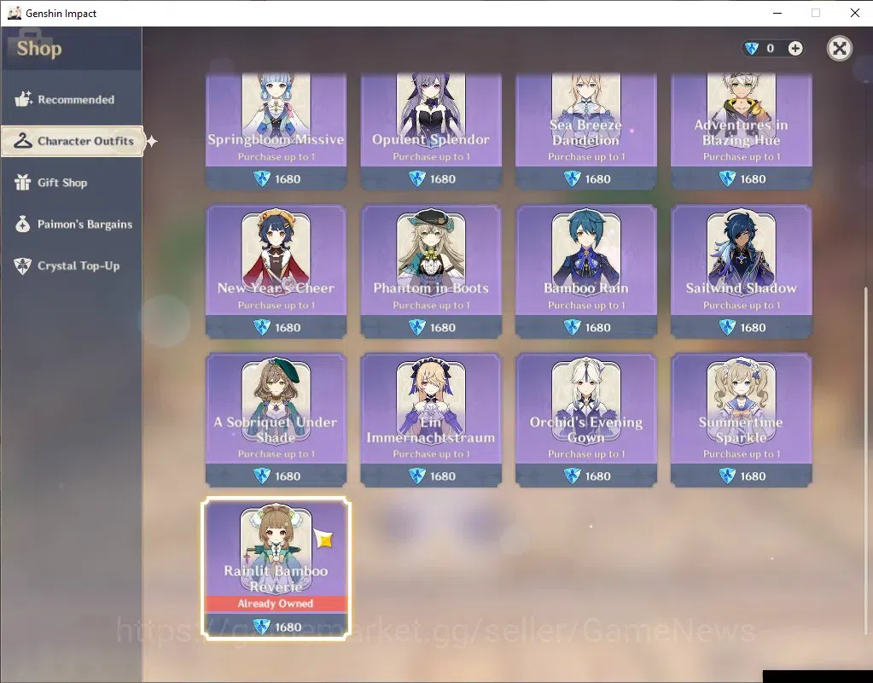Click the Genesis Crystal balance icon in the header
The width and height of the screenshot is (873, 683).
pos(752,49)
